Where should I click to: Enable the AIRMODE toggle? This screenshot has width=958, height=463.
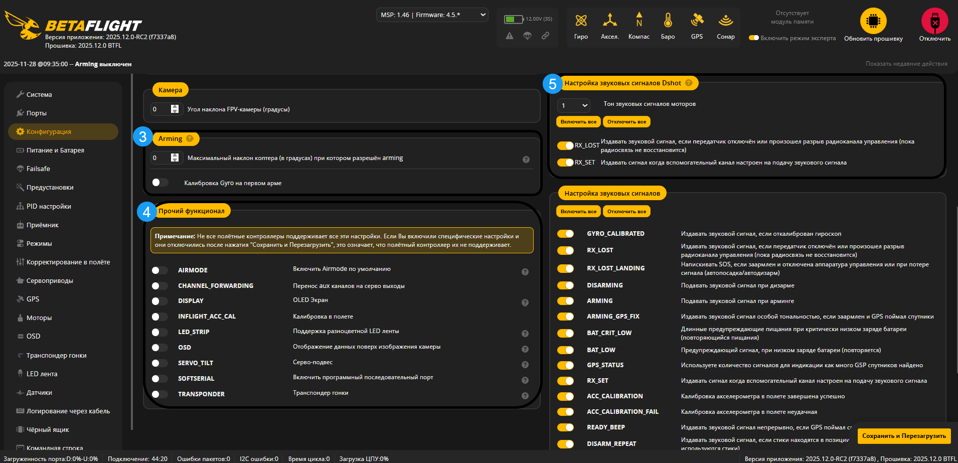tap(160, 270)
